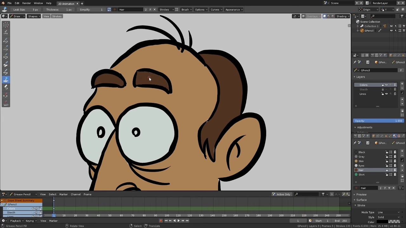Viewport: 406px width, 228px height.
Task: Open the Window menu
Action: [x=38, y=3]
